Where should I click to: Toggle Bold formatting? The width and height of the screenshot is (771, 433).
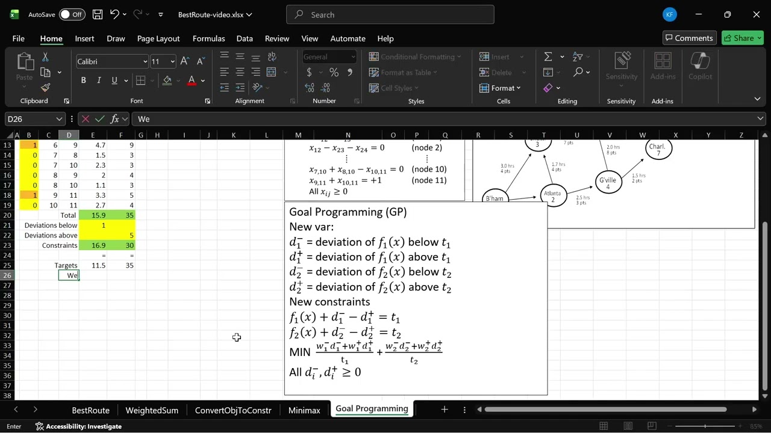click(x=83, y=80)
